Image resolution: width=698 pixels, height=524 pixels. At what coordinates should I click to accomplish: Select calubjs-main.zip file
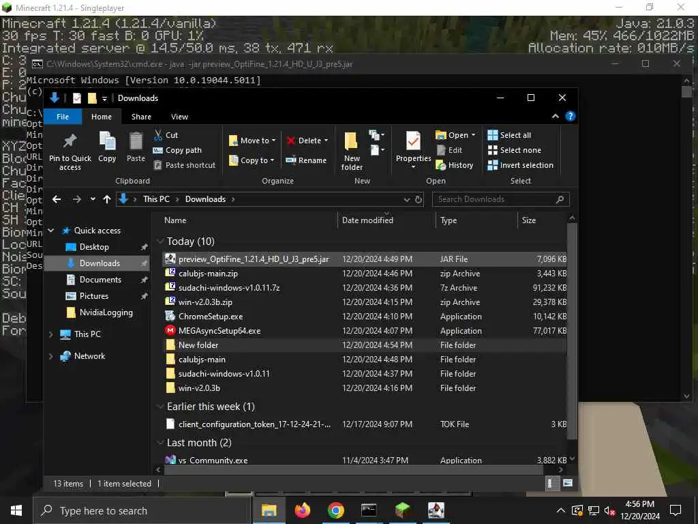365,274
